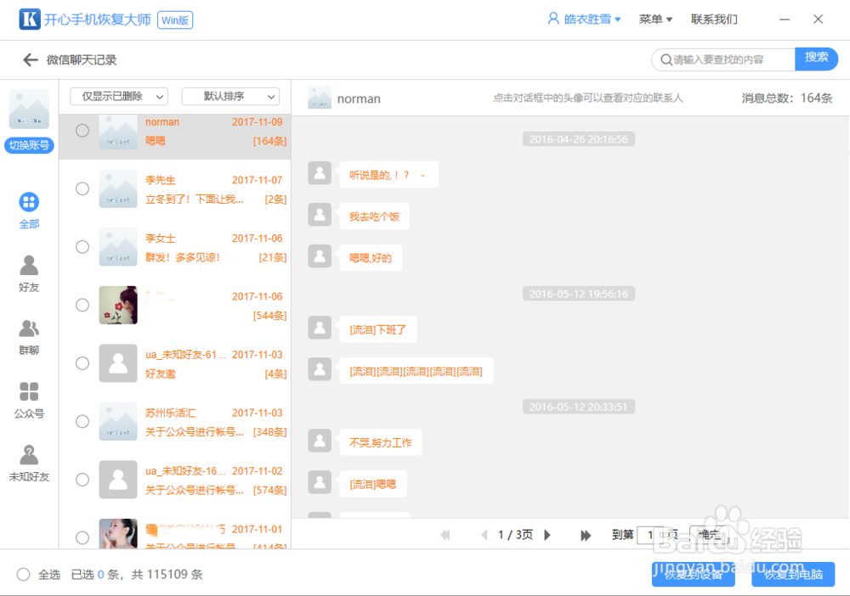Go to next page with arrow icon
The image size is (850, 596).
(547, 535)
